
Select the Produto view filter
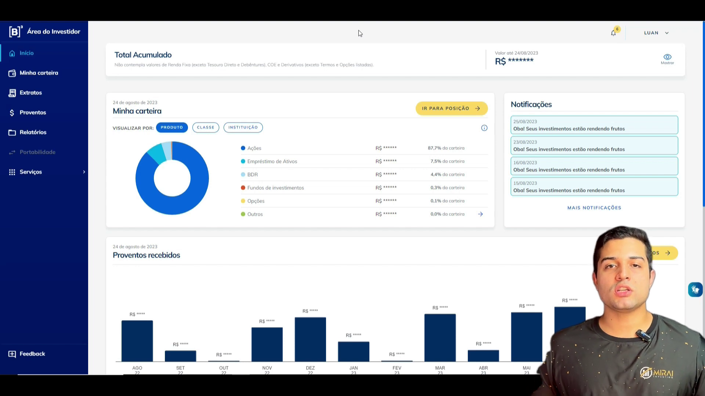pos(172,128)
